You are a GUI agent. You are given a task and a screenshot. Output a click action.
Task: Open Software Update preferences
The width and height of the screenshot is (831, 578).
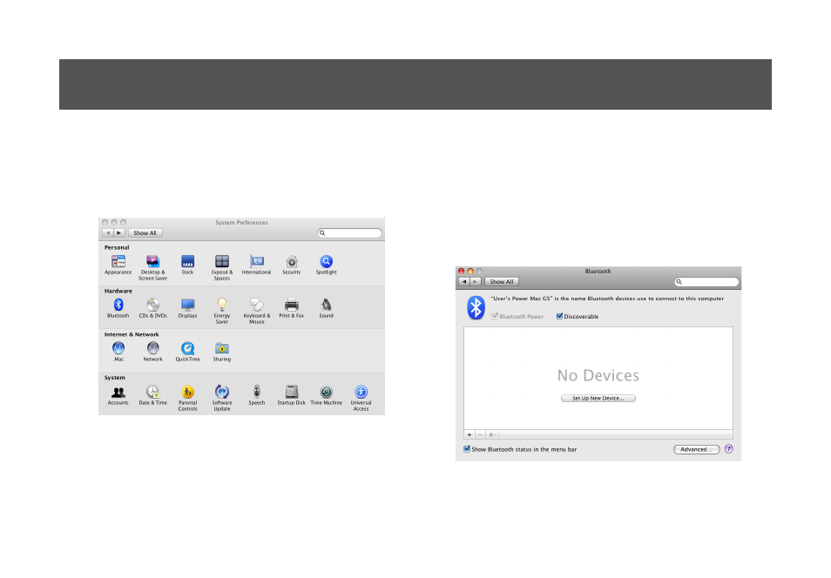[221, 398]
